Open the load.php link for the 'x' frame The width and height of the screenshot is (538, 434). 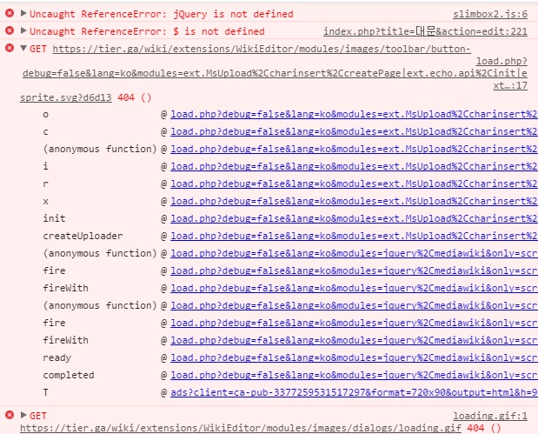pyautogui.click(x=354, y=201)
